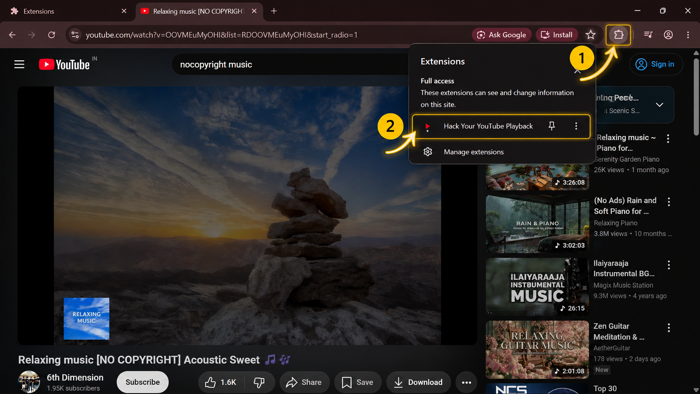Open the media controls icon in toolbar
Screen dimensions: 700x394
(648, 35)
